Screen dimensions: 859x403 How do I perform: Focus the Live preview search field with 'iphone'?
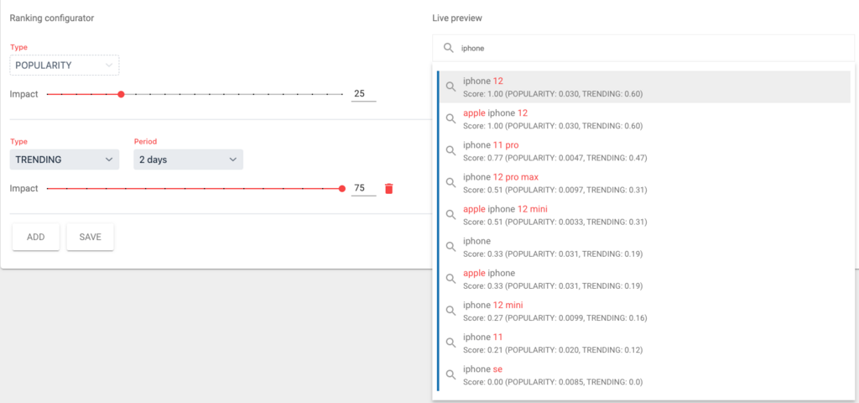pyautogui.click(x=643, y=48)
